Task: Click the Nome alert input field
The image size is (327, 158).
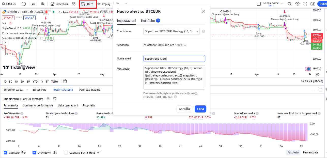Action: pyautogui.click(x=174, y=58)
